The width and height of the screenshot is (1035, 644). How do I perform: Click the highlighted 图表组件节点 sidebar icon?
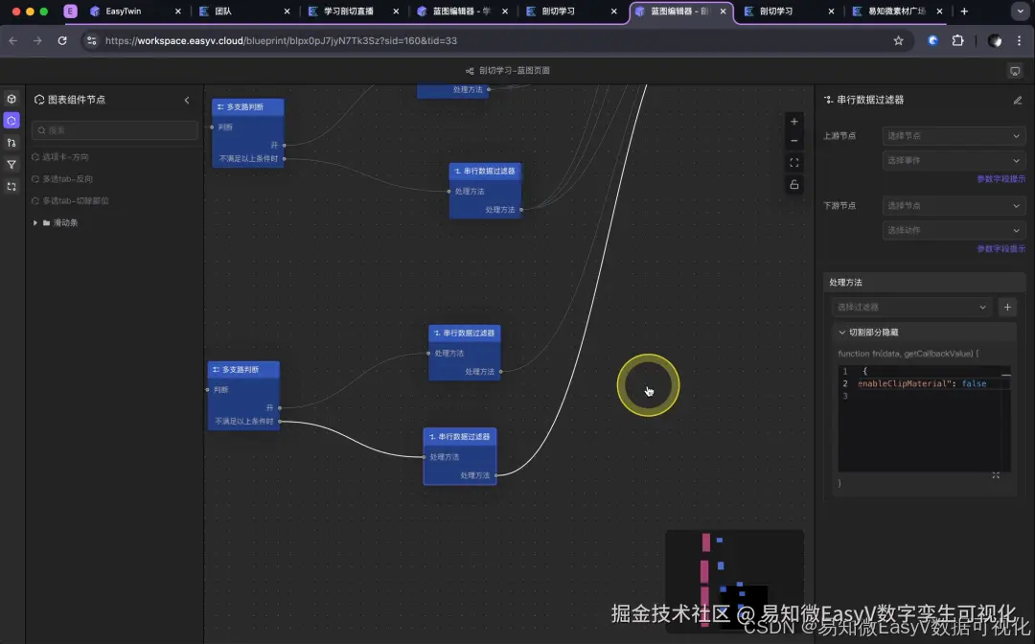(11, 120)
